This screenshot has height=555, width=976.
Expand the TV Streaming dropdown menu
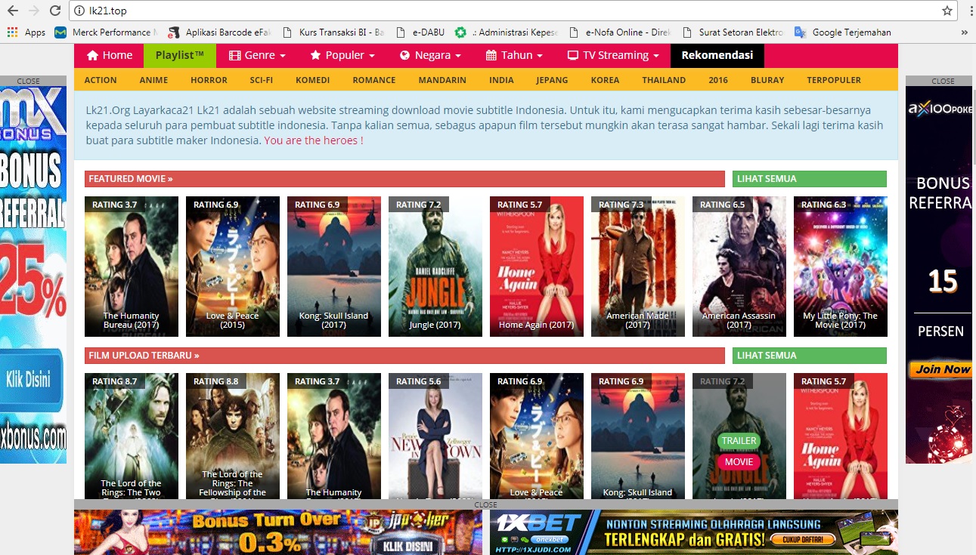point(613,55)
